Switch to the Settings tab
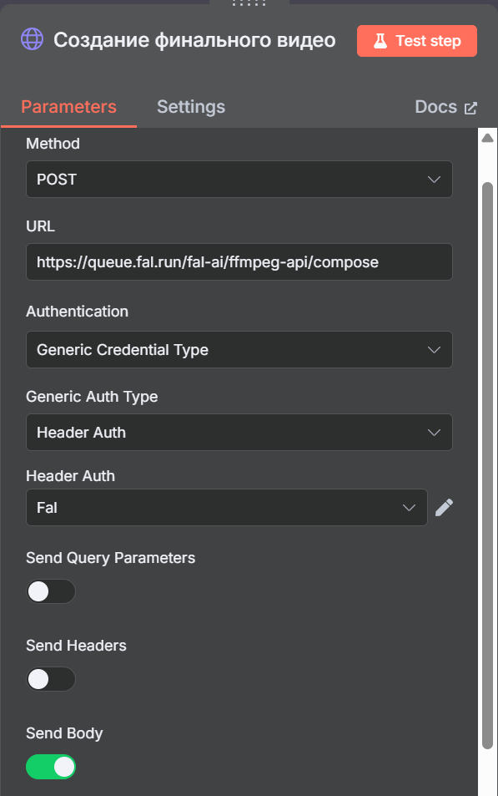The width and height of the screenshot is (498, 796). point(191,107)
